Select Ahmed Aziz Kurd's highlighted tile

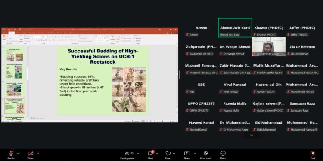235,28
